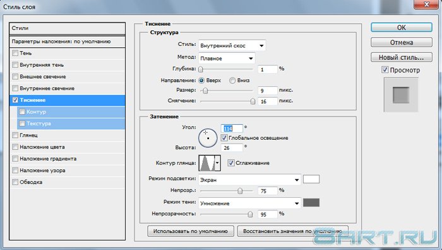The height and width of the screenshot is (250, 442).
Task: Click the shadow Непрозрачность field showing 95
Action: (268, 214)
